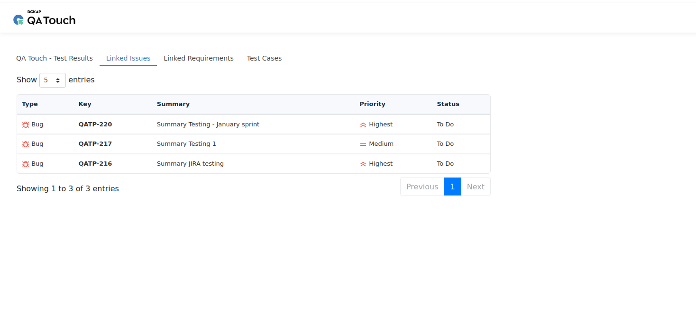
Task: Select page 1 in pagination
Action: pyautogui.click(x=452, y=187)
